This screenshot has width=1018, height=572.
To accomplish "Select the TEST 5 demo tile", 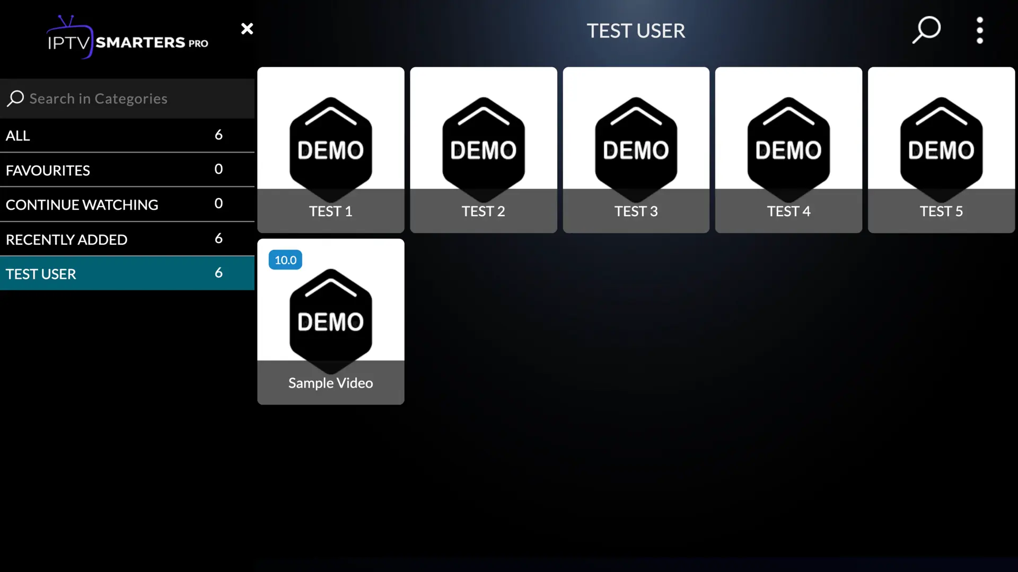I will 941,149.
